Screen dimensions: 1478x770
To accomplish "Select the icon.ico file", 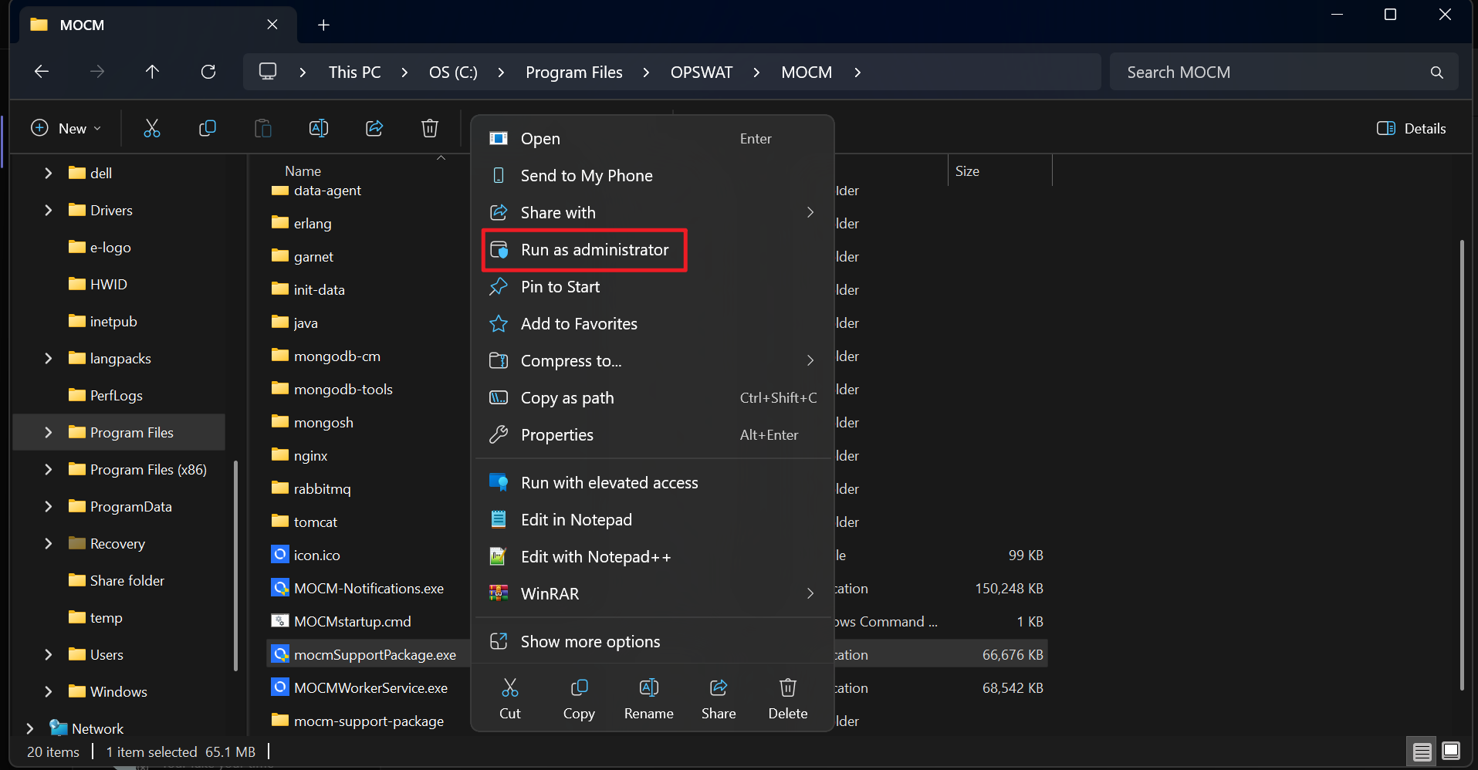I will 306,555.
